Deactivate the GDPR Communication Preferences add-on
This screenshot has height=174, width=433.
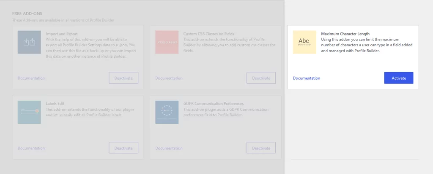click(261, 148)
